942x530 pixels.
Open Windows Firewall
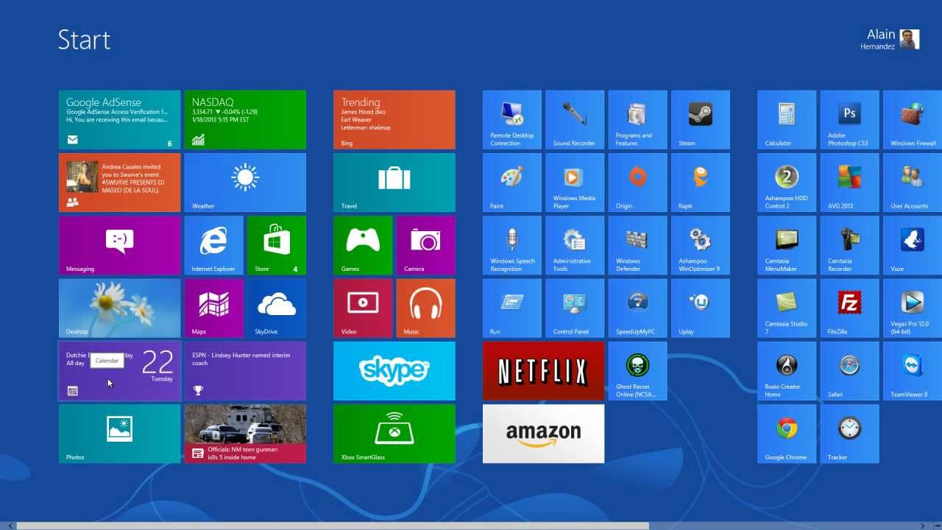click(x=913, y=120)
